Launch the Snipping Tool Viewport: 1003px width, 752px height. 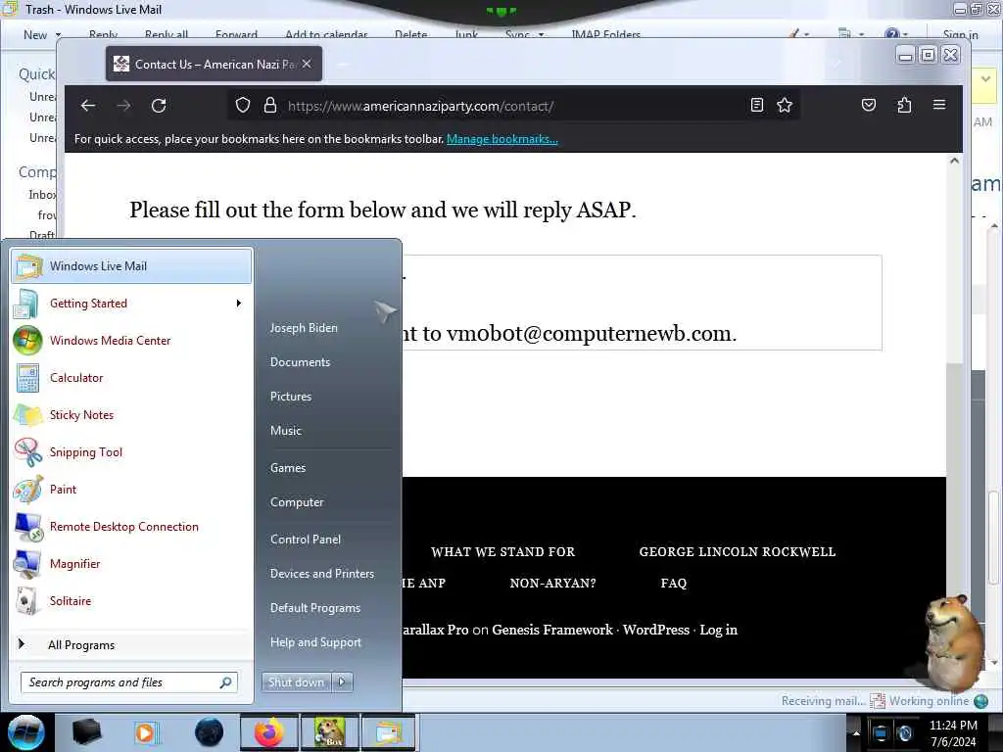click(131, 452)
